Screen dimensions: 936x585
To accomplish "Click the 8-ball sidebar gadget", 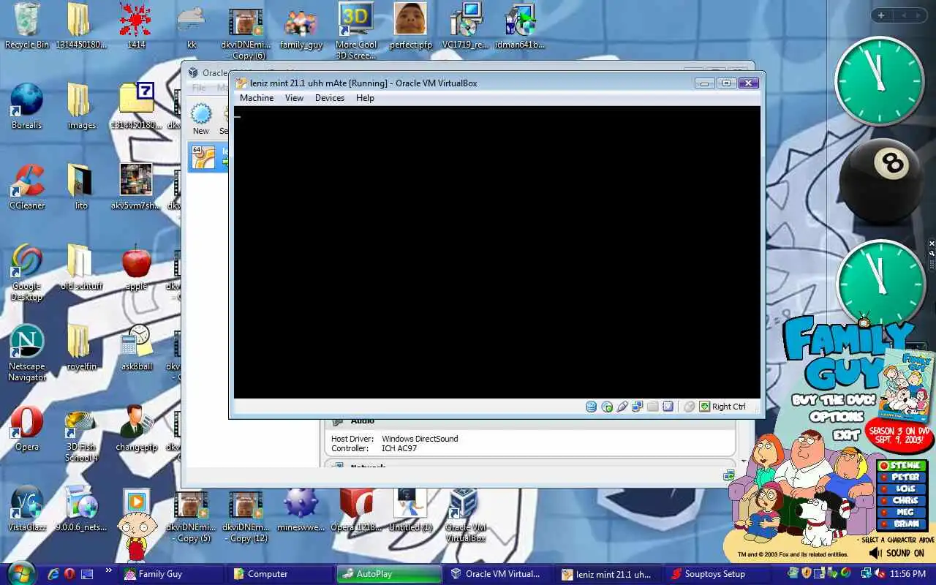I will 880,182.
